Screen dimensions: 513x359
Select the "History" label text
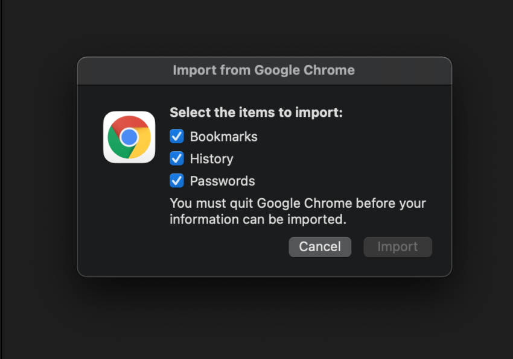tap(211, 159)
